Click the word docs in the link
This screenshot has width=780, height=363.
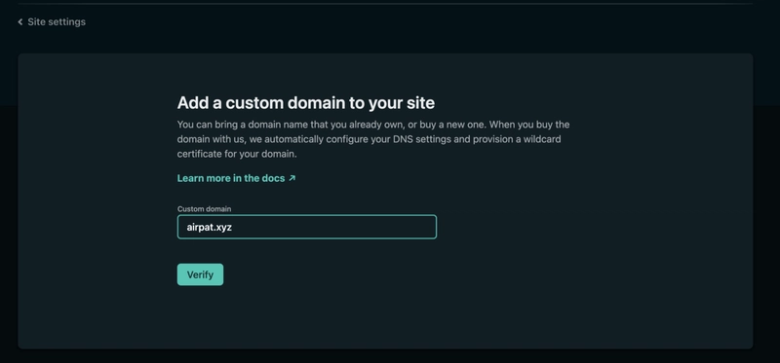coord(273,178)
